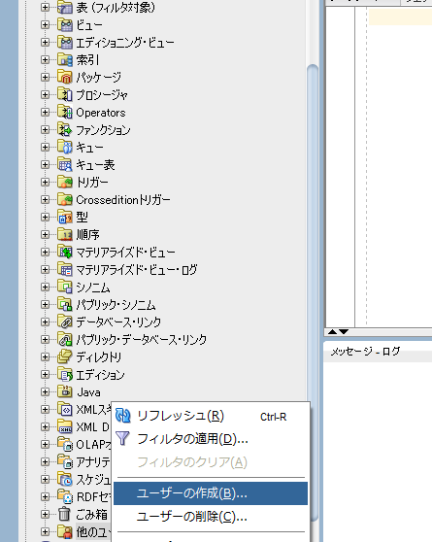The width and height of the screenshot is (432, 542).
Task: Click the パッケージ folder icon
Action: coord(65,77)
